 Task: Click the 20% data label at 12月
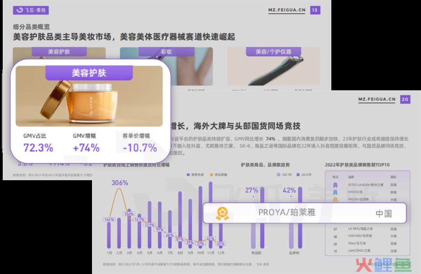220,244
